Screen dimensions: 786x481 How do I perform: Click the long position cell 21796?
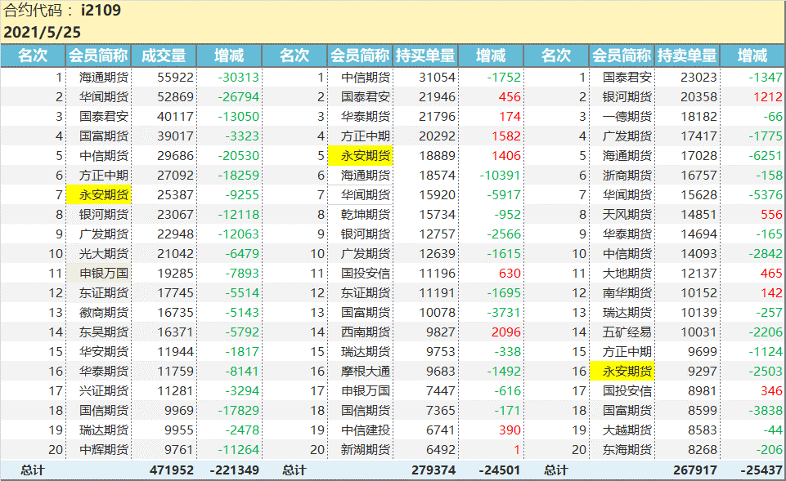437,117
